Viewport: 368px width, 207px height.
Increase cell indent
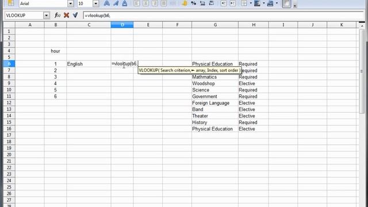232,3
